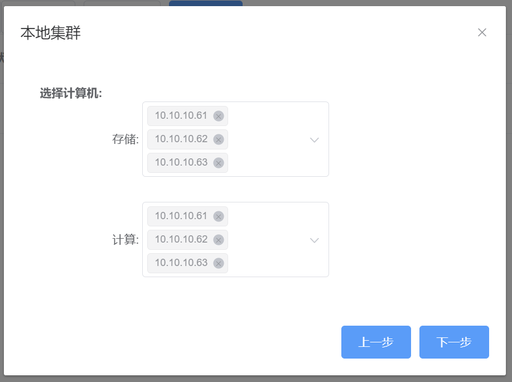Expand the 存储 dropdown arrow
Screen dimensions: 512x382
click(315, 139)
